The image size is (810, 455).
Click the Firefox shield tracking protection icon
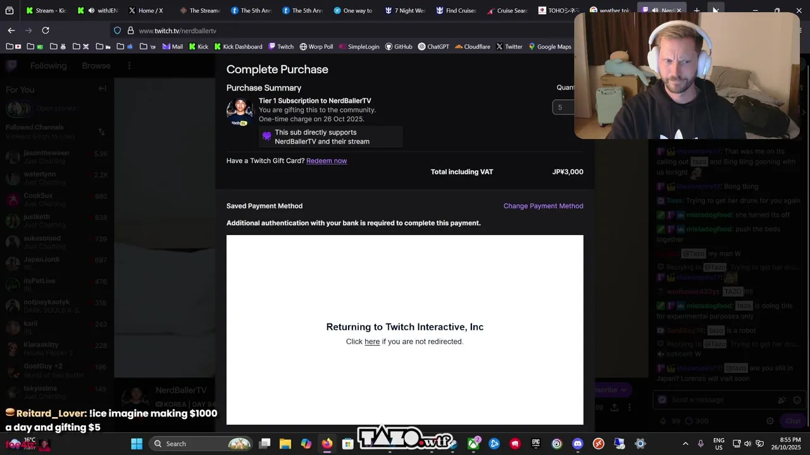click(x=117, y=30)
